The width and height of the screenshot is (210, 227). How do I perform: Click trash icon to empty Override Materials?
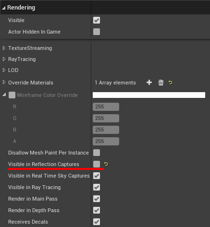pyautogui.click(x=161, y=83)
